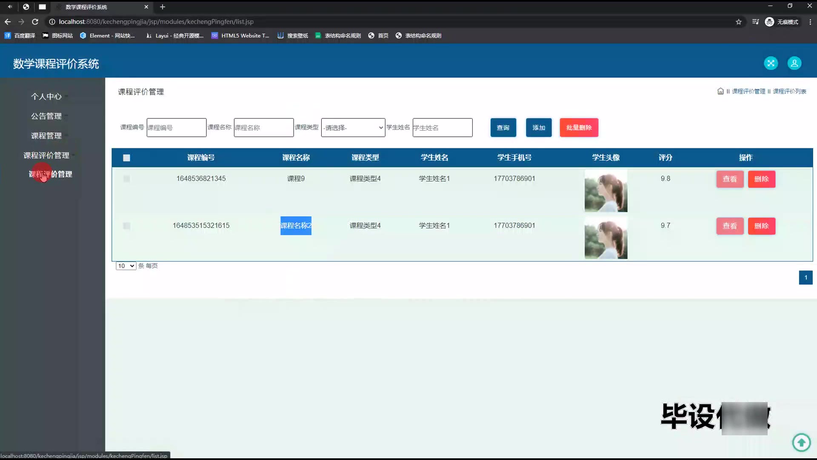Click 查看 for the 课程9 row

(x=729, y=179)
